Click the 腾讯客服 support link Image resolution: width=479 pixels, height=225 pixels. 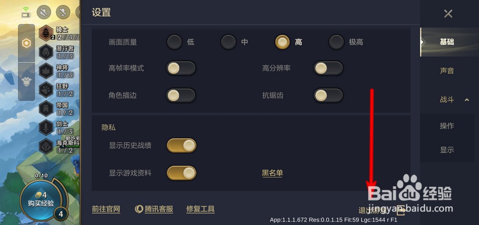[x=154, y=209]
